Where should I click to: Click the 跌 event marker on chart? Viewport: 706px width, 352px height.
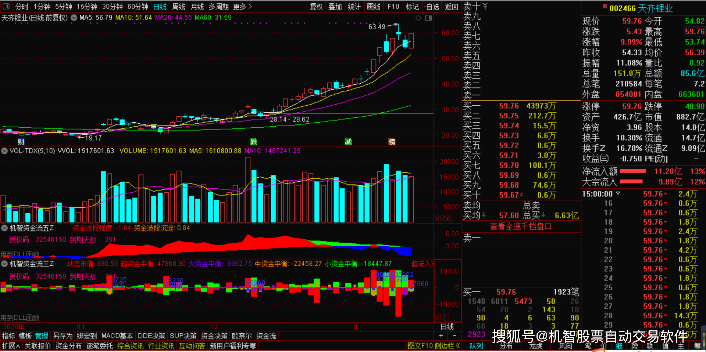tap(253, 142)
